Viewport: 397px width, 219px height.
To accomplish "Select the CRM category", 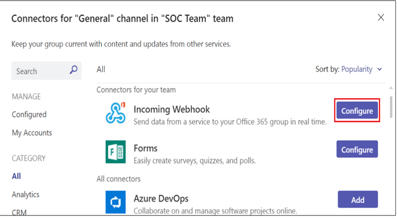I will point(19,211).
